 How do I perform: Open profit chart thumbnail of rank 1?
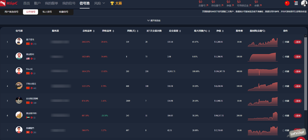coord(263,42)
